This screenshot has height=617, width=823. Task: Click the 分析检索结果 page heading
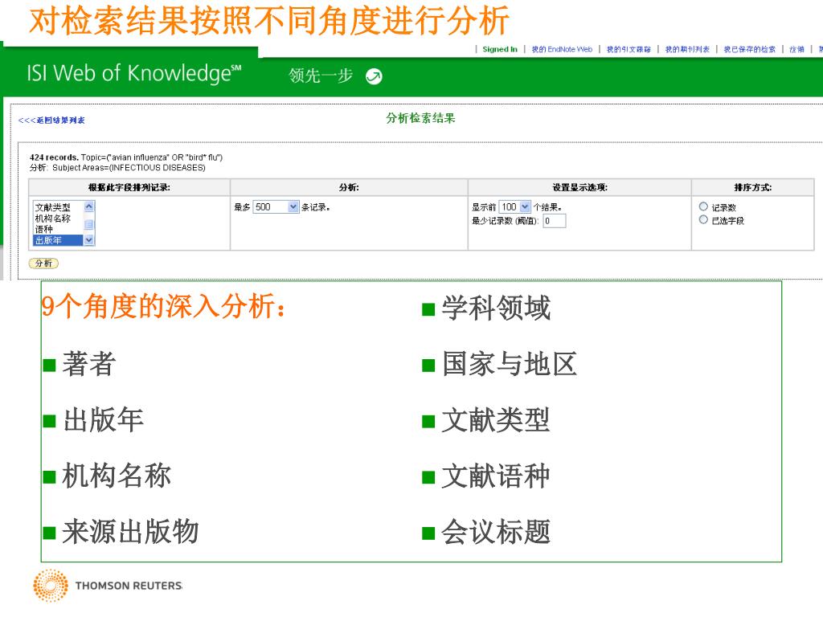pyautogui.click(x=420, y=118)
